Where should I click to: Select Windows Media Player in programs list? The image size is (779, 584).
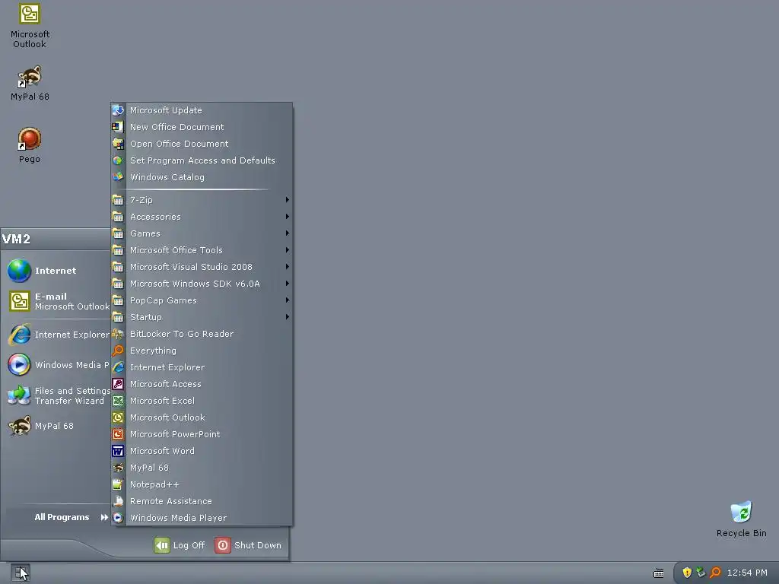coord(202,518)
